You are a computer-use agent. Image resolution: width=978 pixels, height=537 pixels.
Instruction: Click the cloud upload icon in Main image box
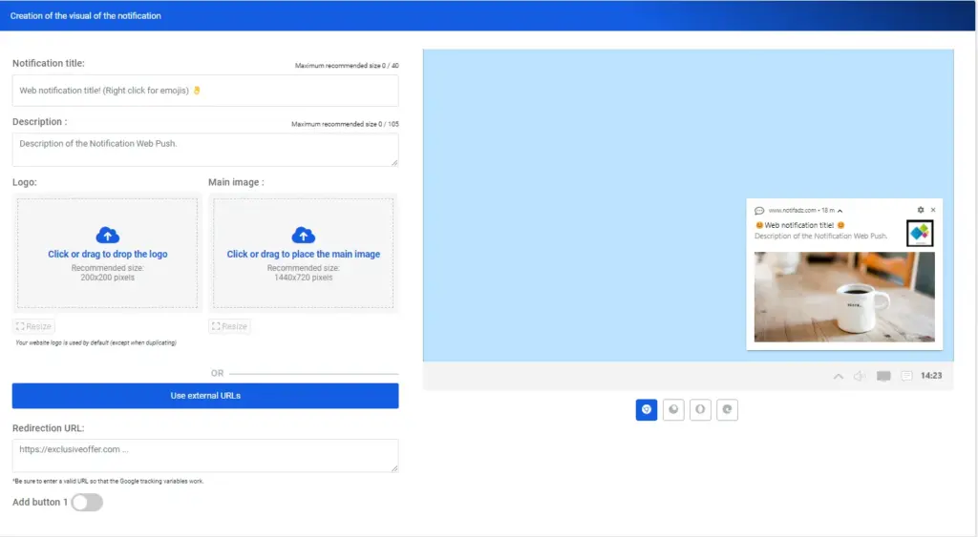pyautogui.click(x=303, y=235)
